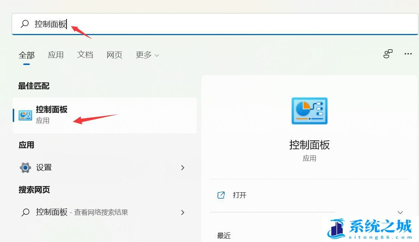Click the ellipsis options icon at top right
Screen dimensions: 419x242
coord(408,54)
